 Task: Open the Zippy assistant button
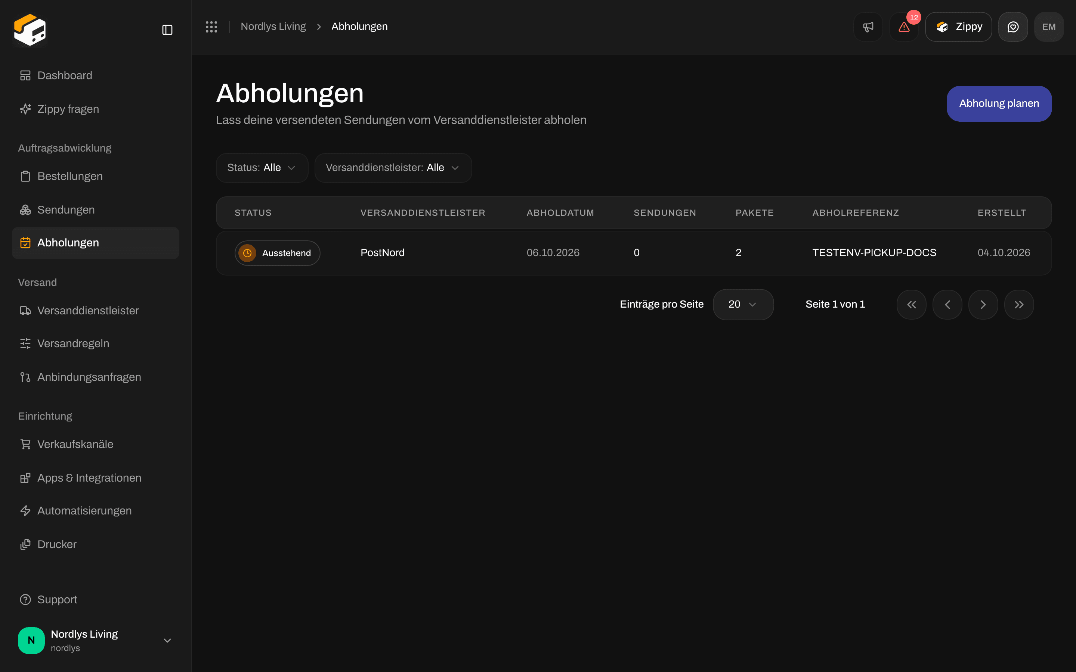coord(959,27)
